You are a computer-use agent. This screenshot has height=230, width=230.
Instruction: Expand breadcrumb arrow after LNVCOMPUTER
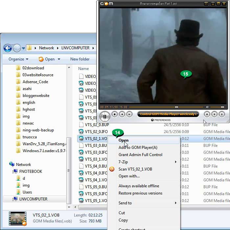tap(93, 48)
